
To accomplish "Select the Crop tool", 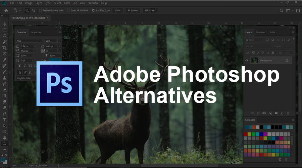I will tap(4, 48).
